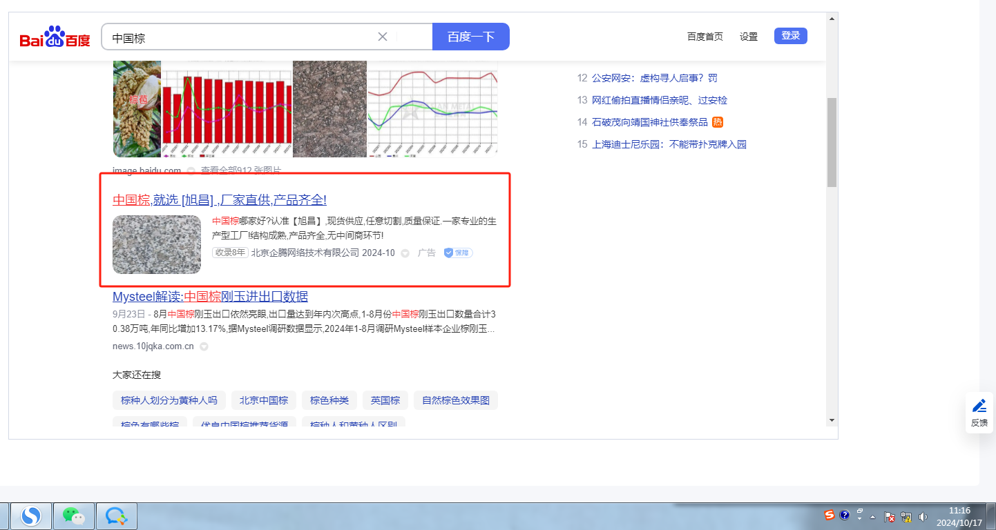Open WeChat from the taskbar

tap(74, 516)
